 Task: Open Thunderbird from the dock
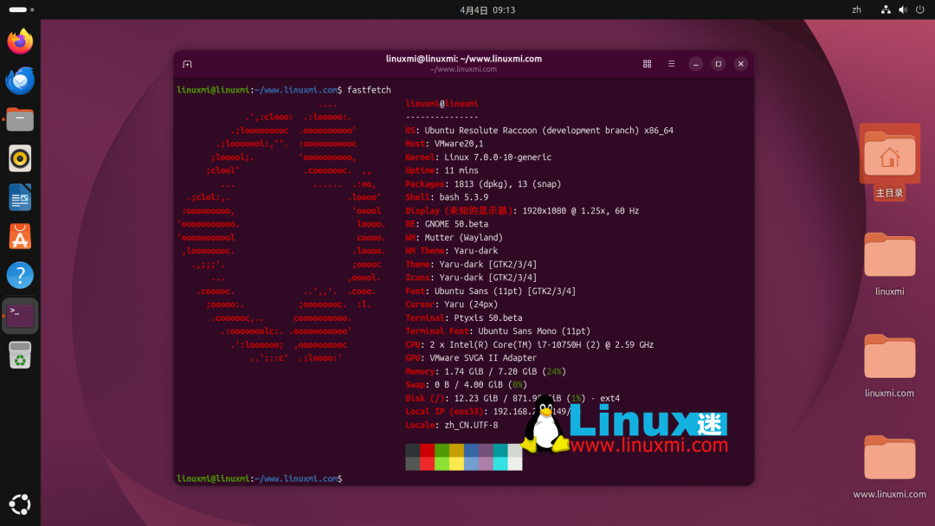(19, 80)
